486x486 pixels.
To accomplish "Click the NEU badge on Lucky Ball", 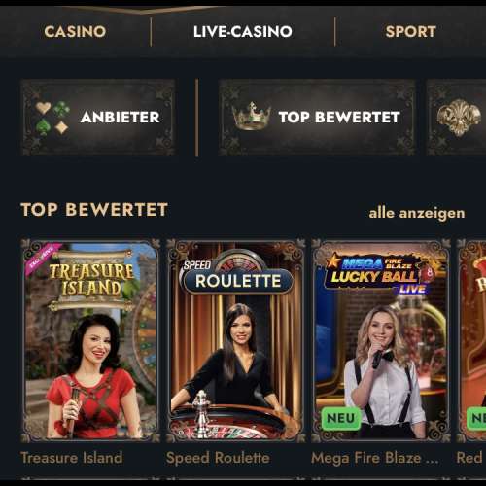I will pos(341,418).
